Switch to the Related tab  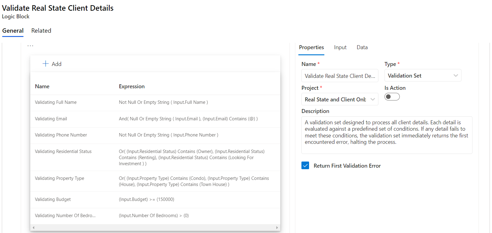point(41,31)
